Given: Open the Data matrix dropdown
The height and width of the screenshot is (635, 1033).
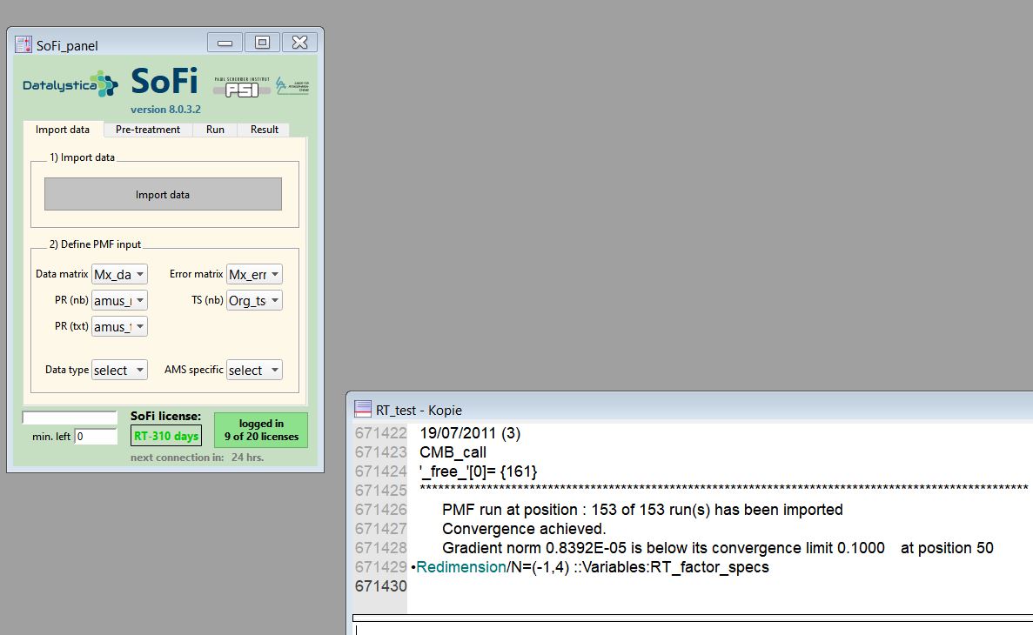Looking at the screenshot, I should click(x=119, y=274).
